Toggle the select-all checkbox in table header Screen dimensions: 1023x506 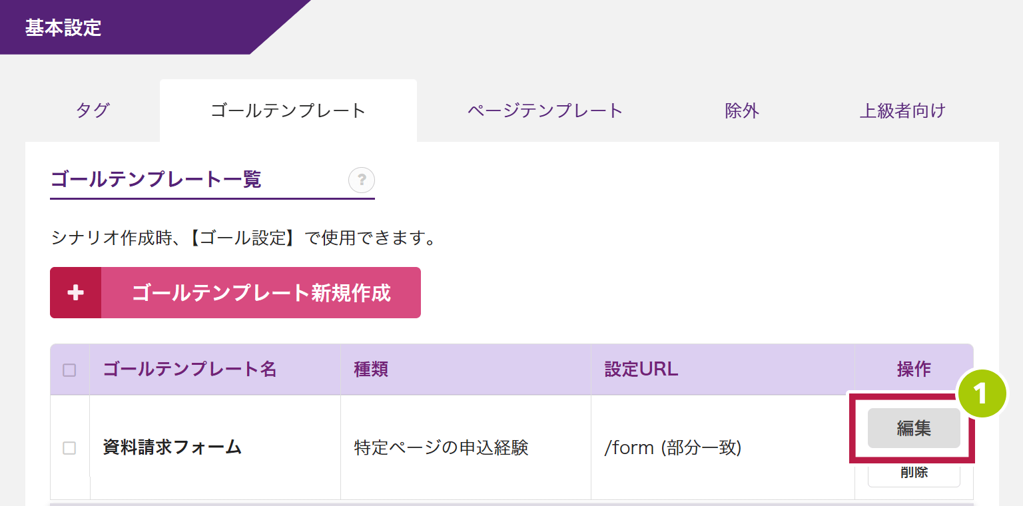coord(69,370)
